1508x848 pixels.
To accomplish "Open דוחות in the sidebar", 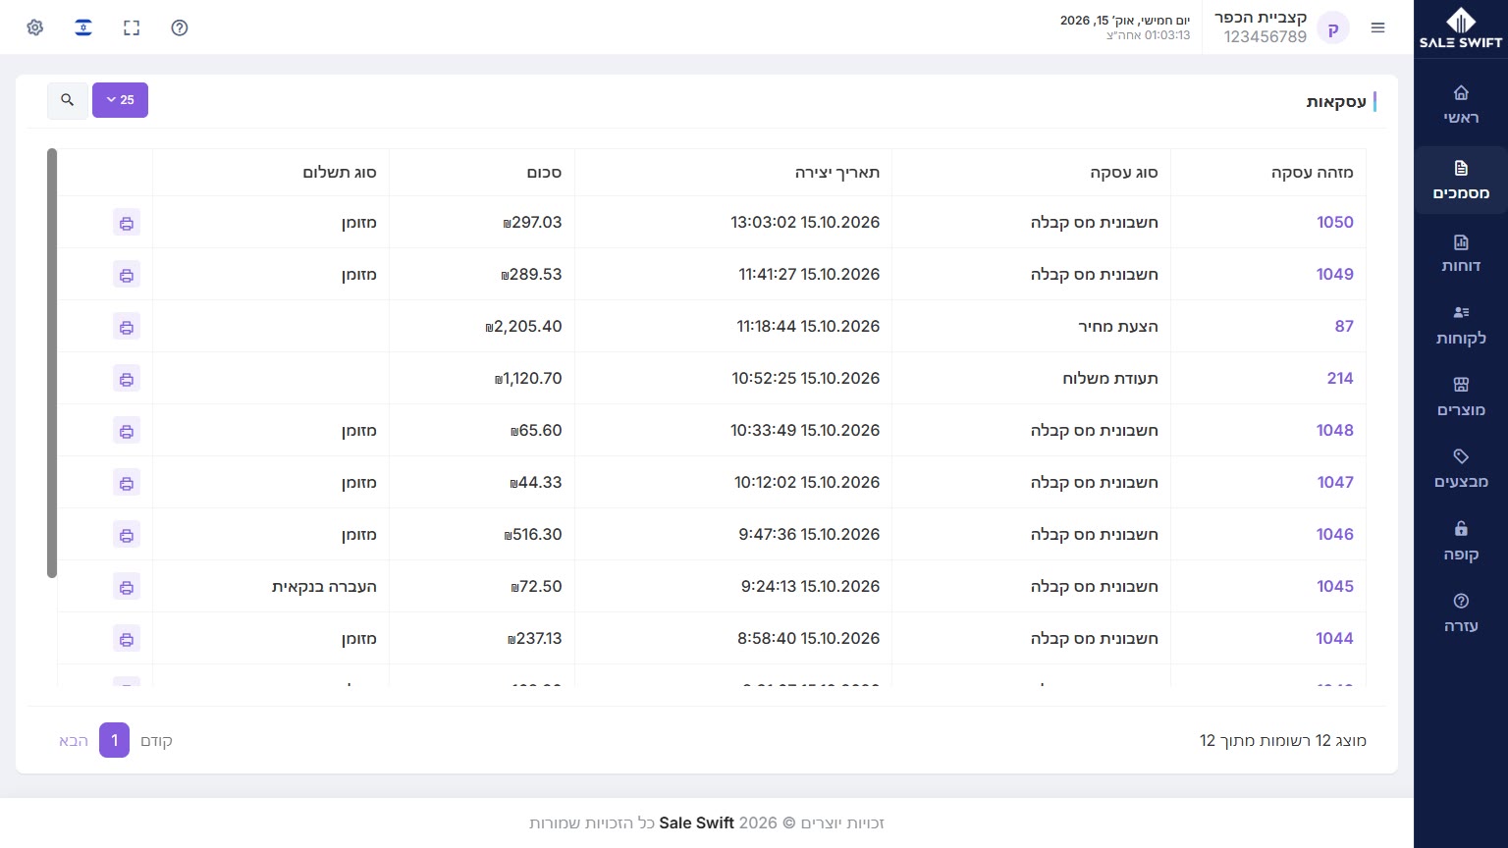I will [1461, 253].
